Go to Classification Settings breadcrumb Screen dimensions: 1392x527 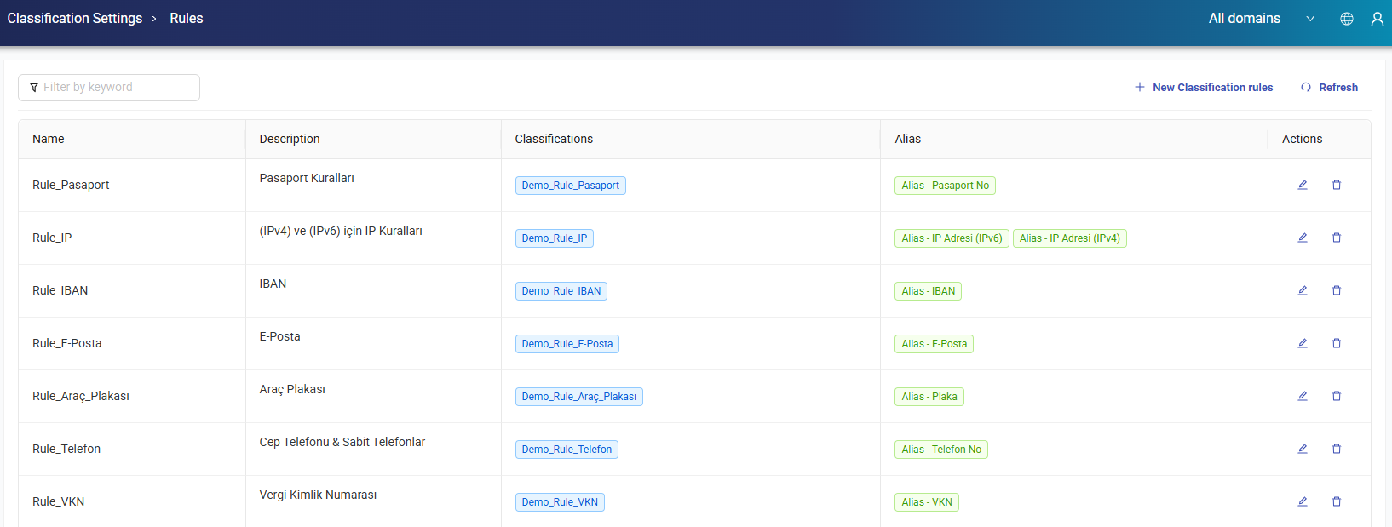[75, 19]
